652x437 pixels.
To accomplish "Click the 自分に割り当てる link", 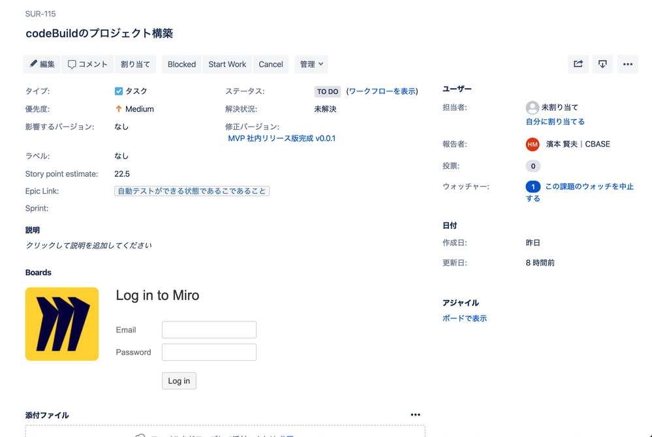I will [x=555, y=122].
